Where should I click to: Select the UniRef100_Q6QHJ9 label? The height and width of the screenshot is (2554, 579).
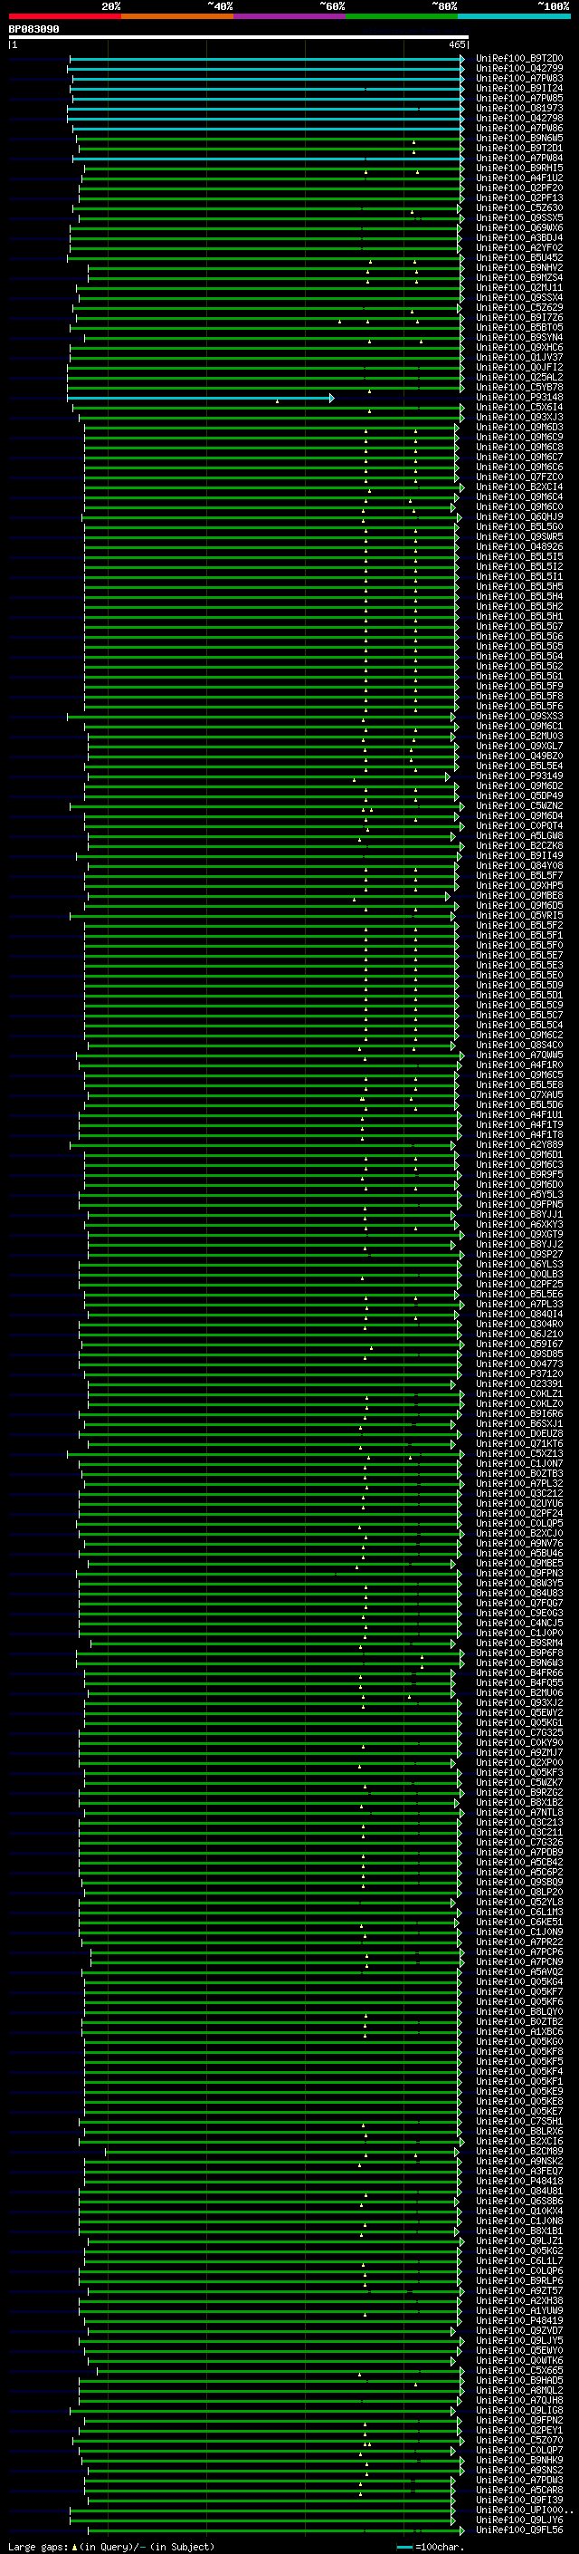[519, 516]
